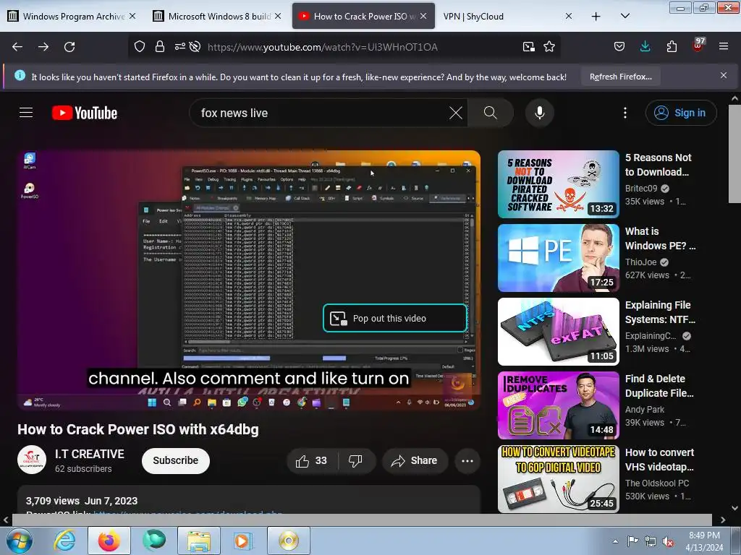Dislike the video thumbs down

(356, 460)
